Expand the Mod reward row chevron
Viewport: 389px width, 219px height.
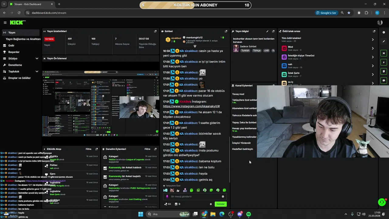coord(373,48)
